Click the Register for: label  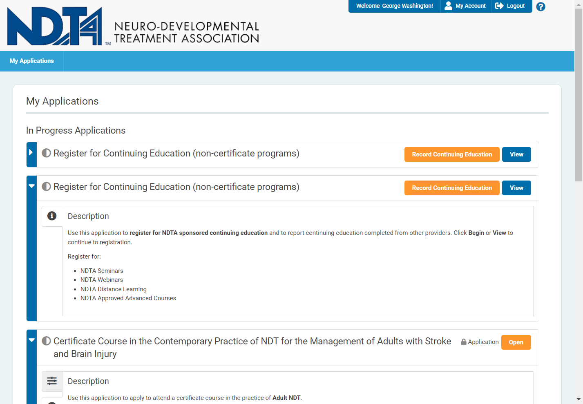[x=84, y=257]
